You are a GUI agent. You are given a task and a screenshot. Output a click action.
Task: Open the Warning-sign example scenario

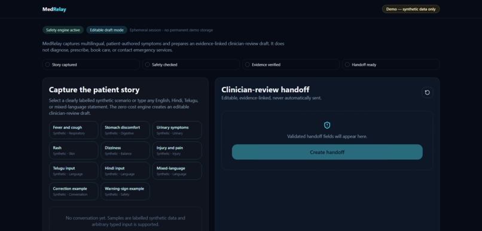pos(126,192)
